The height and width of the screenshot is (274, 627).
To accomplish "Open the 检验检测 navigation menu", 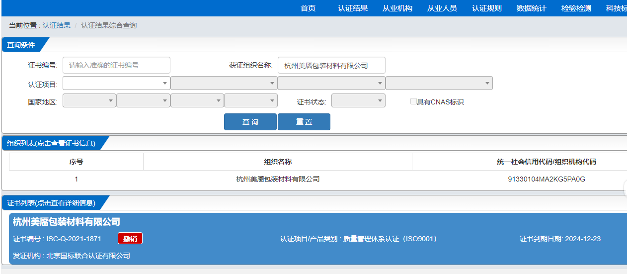I will click(x=576, y=8).
